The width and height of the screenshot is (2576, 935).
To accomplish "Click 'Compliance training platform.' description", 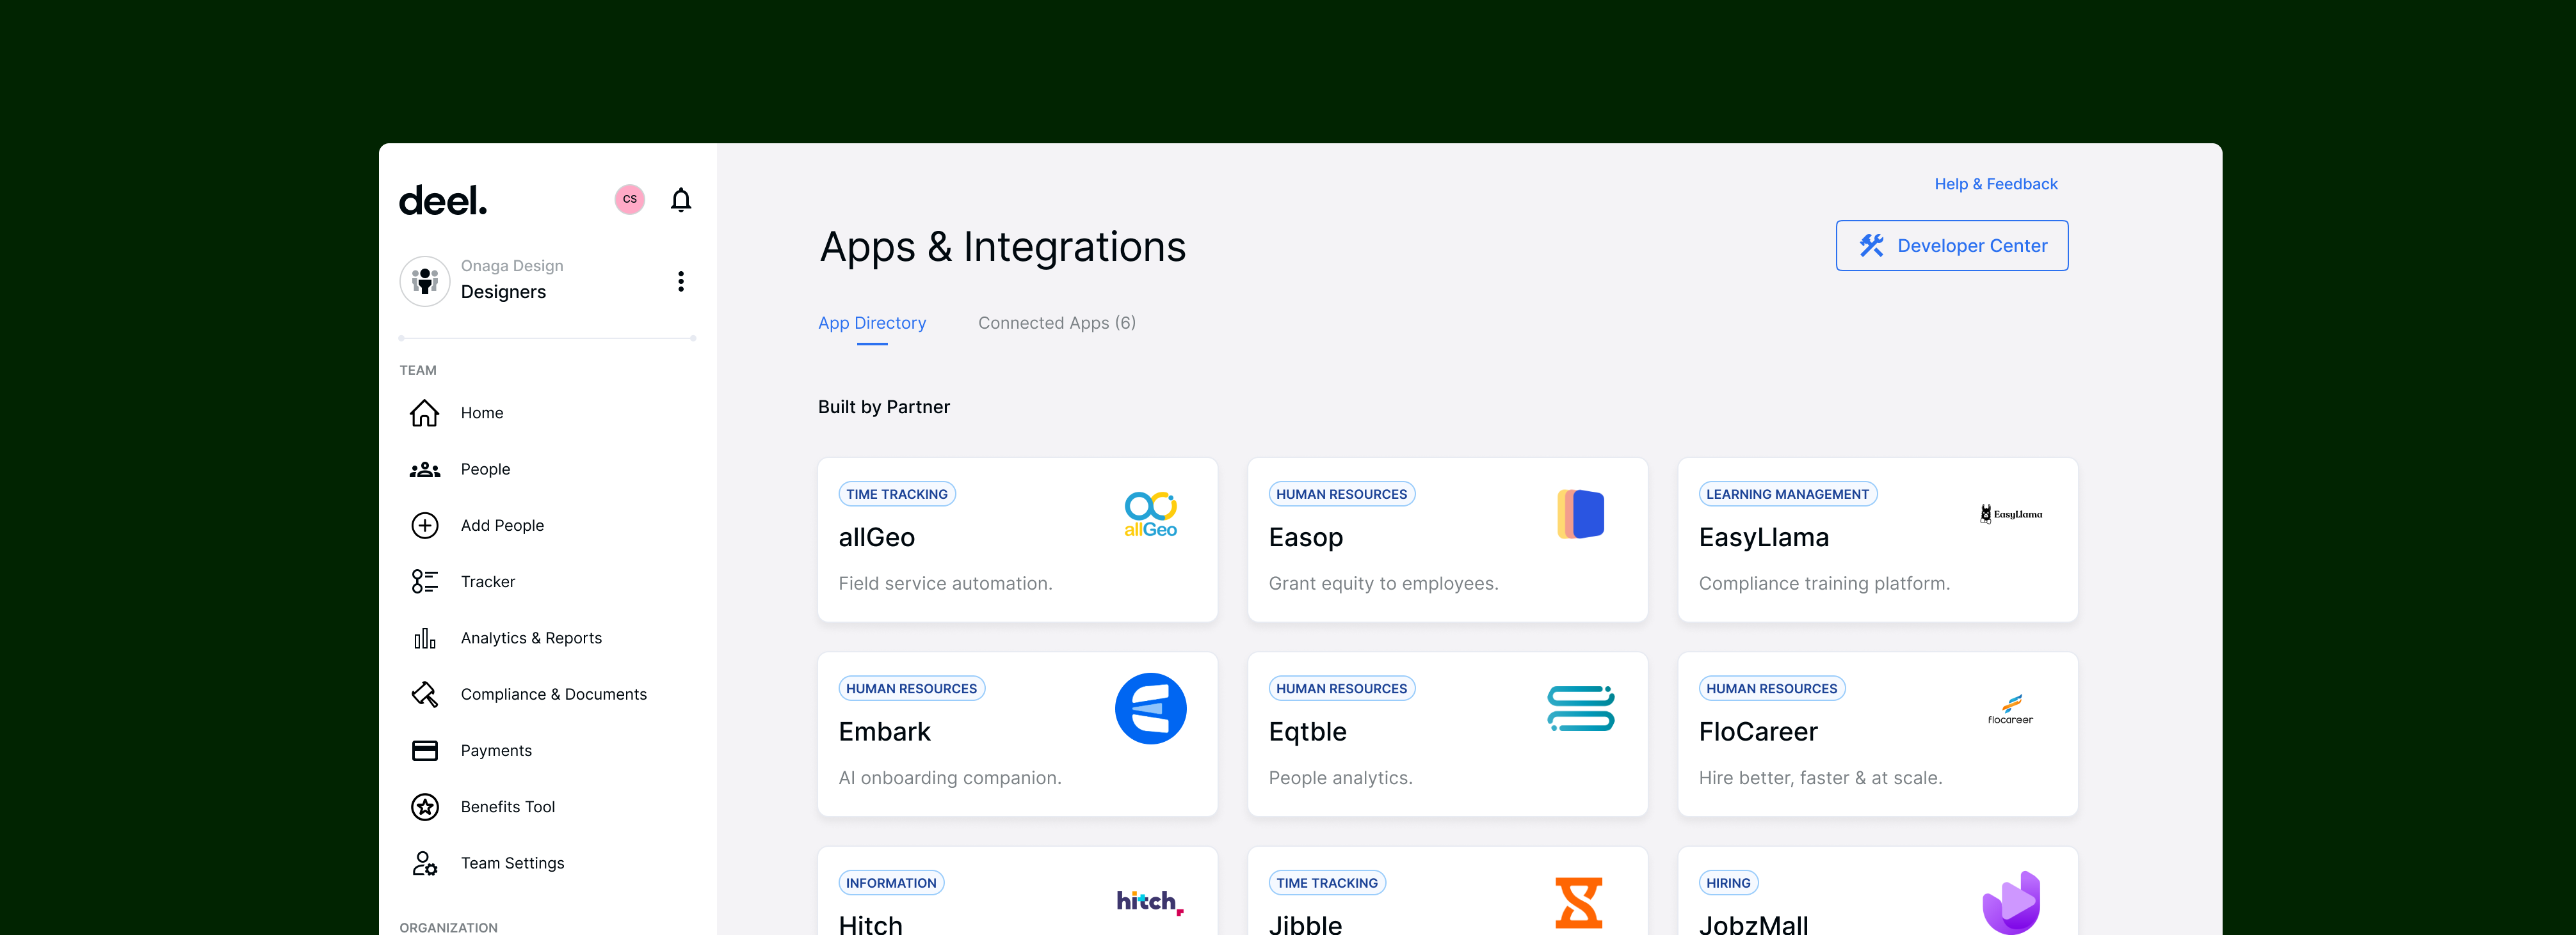I will pyautogui.click(x=1824, y=583).
